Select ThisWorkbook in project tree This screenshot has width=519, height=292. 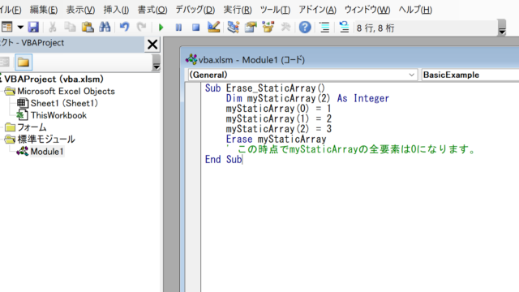tap(58, 115)
